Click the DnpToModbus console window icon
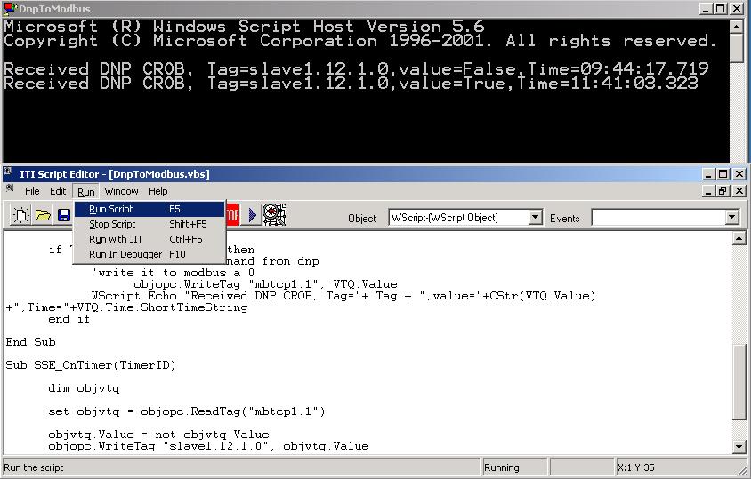 tap(9, 8)
